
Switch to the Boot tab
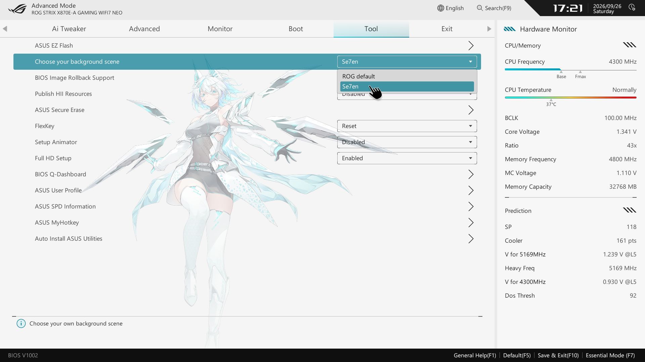point(296,29)
